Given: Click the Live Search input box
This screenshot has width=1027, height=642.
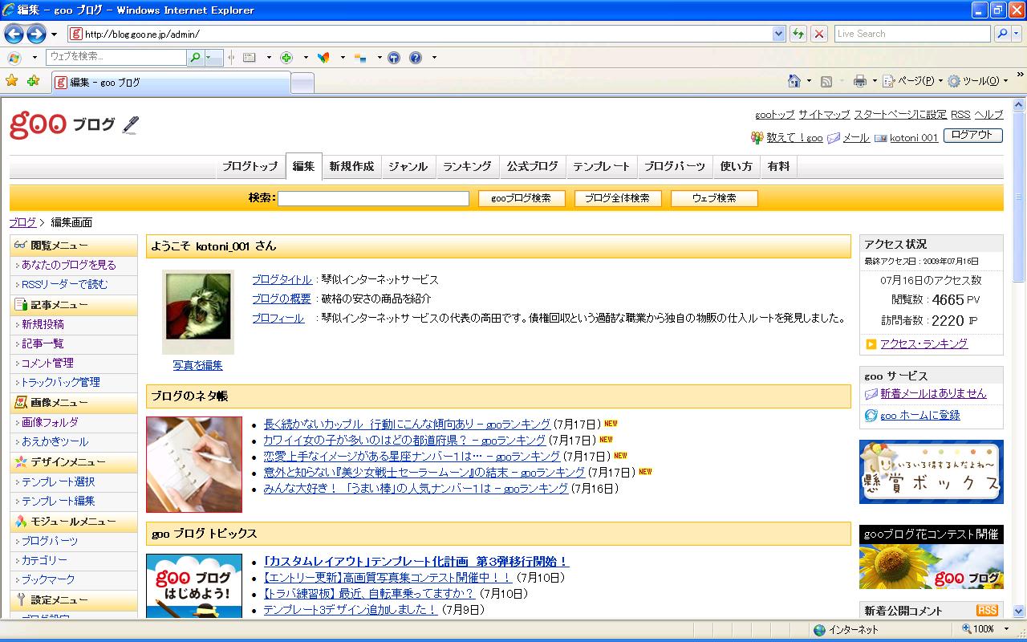Looking at the screenshot, I should [x=912, y=34].
